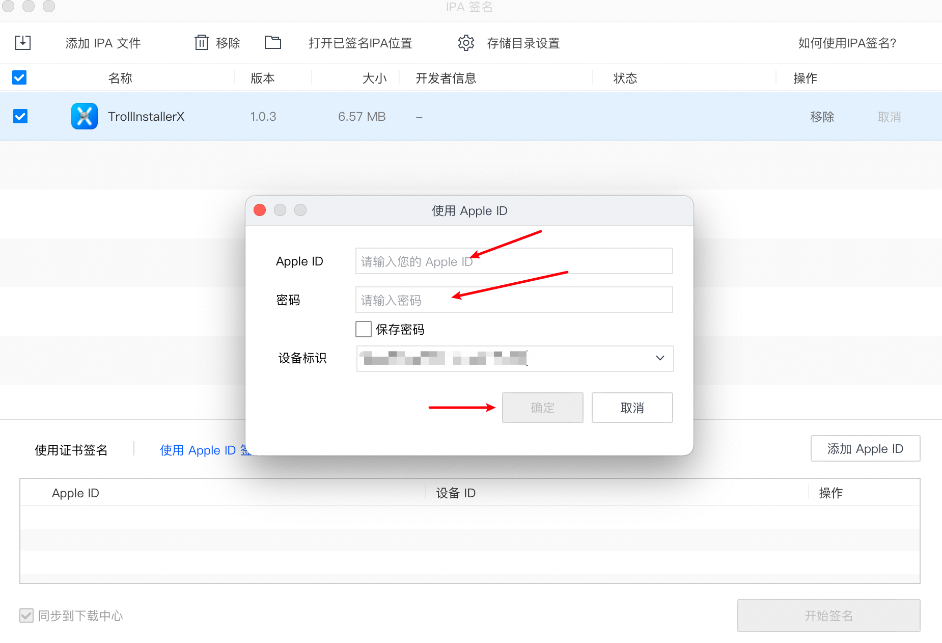Click the 添加 Apple ID button
Screen dimensions: 942x643
(x=865, y=448)
